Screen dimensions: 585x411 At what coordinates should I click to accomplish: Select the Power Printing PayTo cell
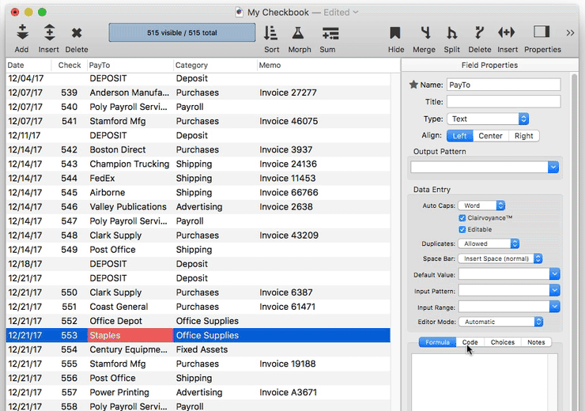click(130, 392)
